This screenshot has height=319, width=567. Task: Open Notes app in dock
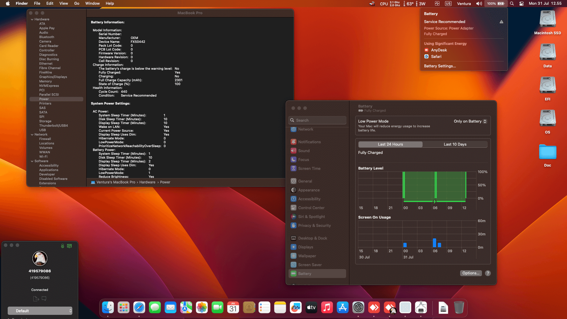click(280, 308)
